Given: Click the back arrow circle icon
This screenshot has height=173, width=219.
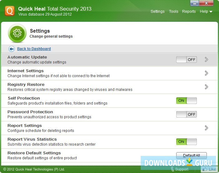Looking at the screenshot, I should 12,49.
